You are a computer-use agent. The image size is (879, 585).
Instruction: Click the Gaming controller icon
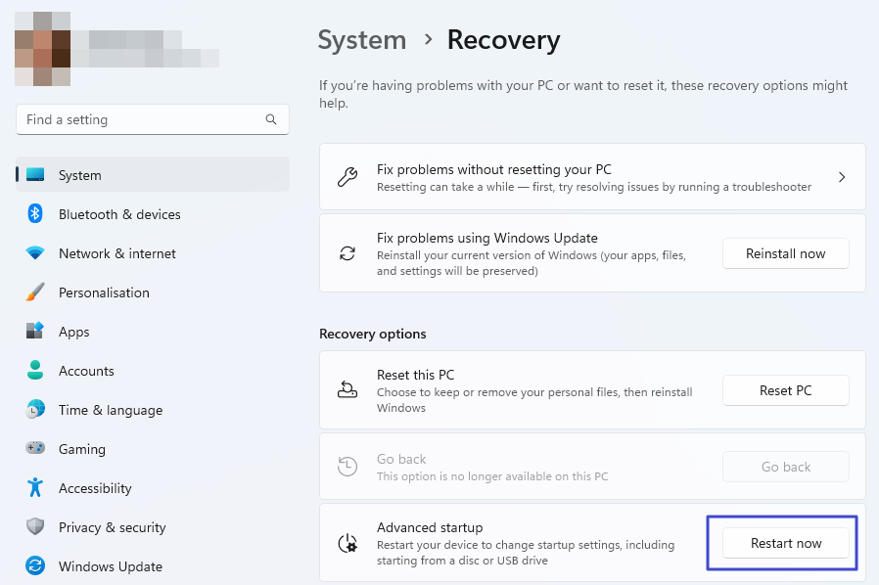(35, 449)
